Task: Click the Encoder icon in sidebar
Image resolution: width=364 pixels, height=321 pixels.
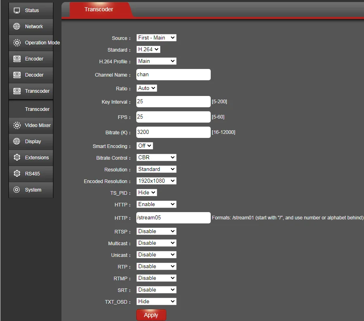Action: [x=17, y=59]
